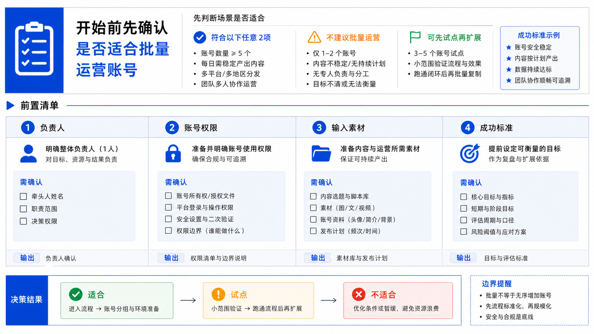Click the star beside 数据持续达标
Viewport: 594px width, 334px height.
click(509, 69)
